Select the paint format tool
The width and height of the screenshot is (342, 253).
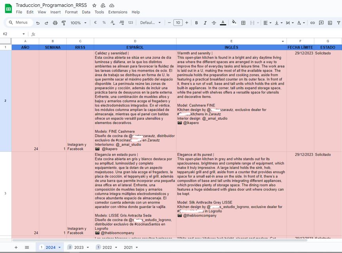(64, 23)
